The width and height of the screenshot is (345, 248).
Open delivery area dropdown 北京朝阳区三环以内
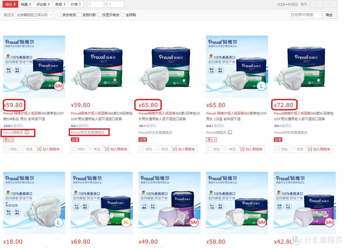click(35, 15)
